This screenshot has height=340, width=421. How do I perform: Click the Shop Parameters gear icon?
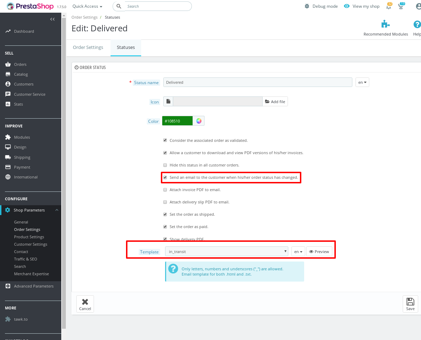pos(7,210)
